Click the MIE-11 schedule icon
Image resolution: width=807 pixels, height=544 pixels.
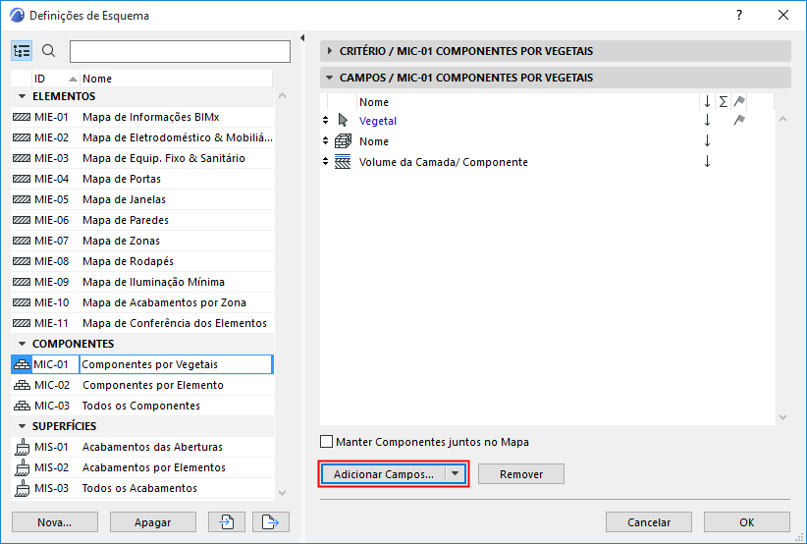click(x=22, y=323)
